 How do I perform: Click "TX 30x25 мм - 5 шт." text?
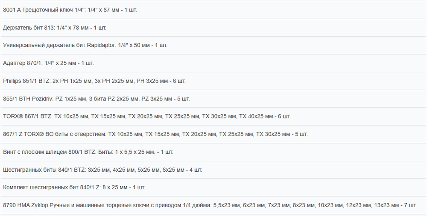click(282, 134)
